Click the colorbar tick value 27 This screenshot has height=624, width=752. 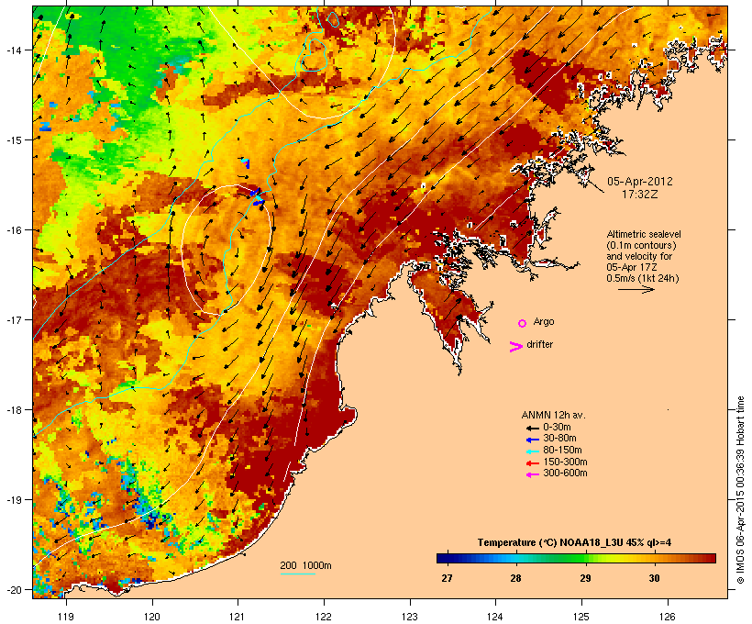[x=447, y=578]
